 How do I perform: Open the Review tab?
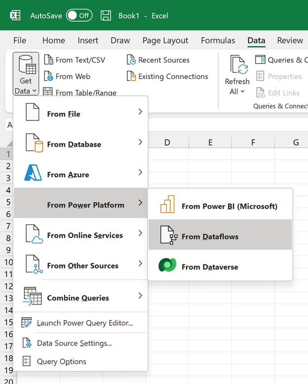pyautogui.click(x=290, y=40)
